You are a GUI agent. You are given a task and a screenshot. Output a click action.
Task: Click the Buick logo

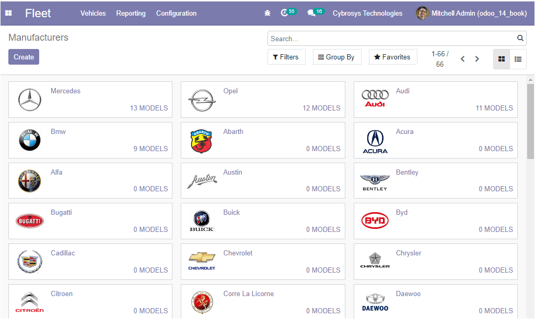(x=202, y=221)
